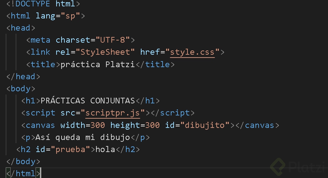This screenshot has height=178, width=328.
Task: Click the closing script tag
Action: [x=173, y=113]
